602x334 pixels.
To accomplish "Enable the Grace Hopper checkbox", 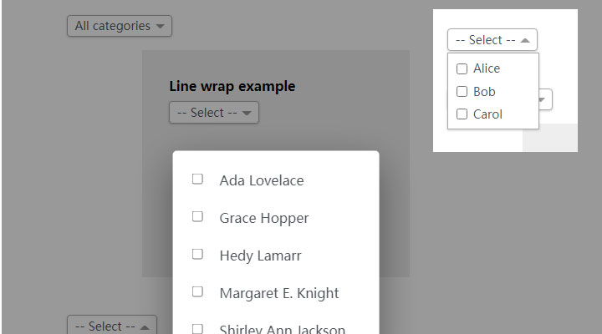I will pyautogui.click(x=197, y=216).
